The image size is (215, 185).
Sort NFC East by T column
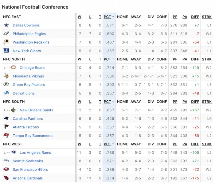click(100, 17)
